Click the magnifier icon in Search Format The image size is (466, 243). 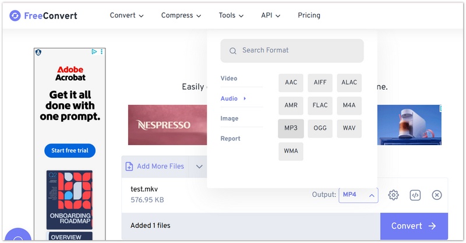[x=233, y=51]
